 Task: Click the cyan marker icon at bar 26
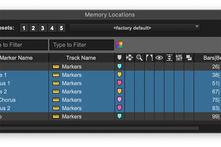coord(119,66)
